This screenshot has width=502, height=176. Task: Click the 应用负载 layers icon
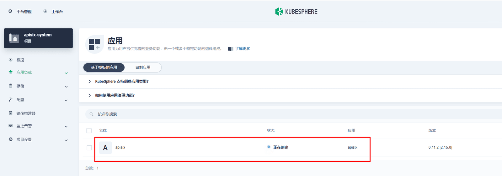[11, 72]
